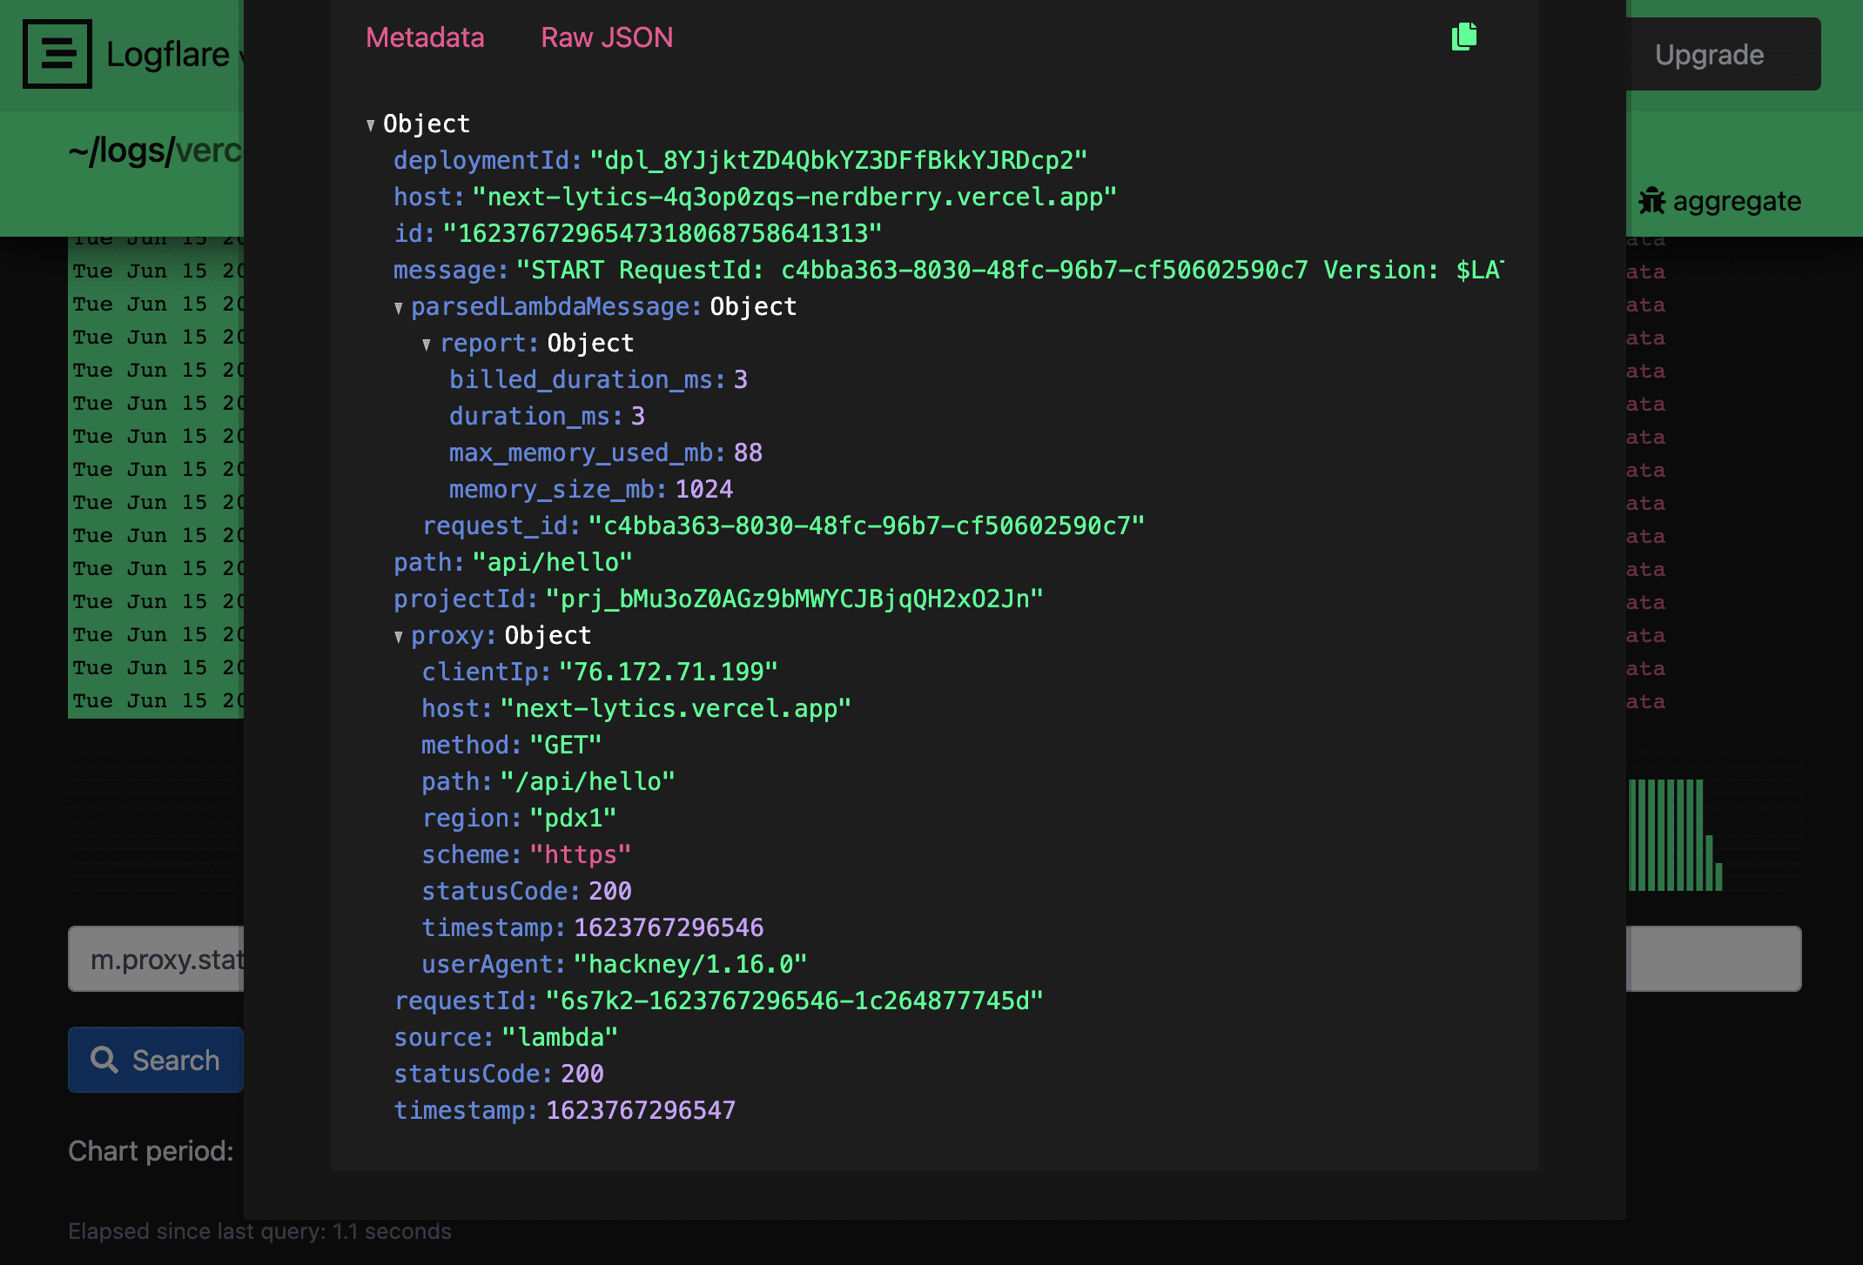Collapse the parsedLambdaMessage object
This screenshot has height=1265, width=1863.
pos(399,308)
